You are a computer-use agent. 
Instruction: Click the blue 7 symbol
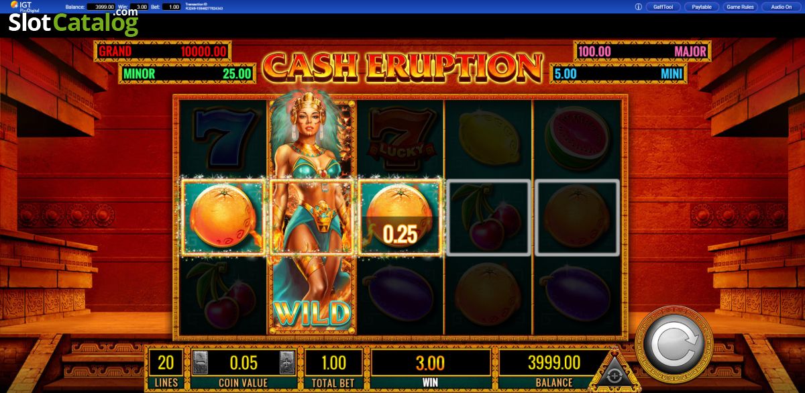tap(225, 137)
